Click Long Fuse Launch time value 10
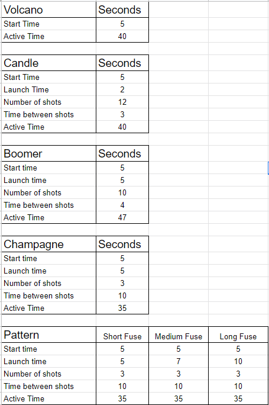The height and width of the screenshot is (405, 269). pyautogui.click(x=238, y=361)
